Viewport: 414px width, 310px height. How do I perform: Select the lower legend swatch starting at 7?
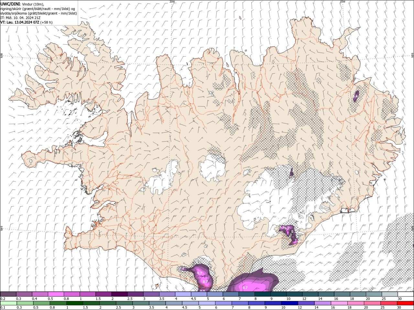240,303
